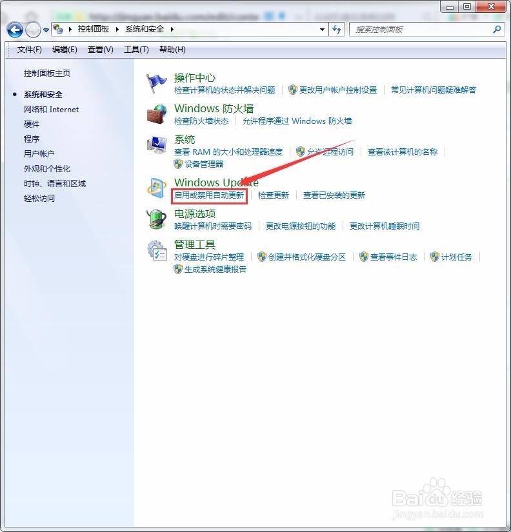Click the refresh button beside address bar

337,30
